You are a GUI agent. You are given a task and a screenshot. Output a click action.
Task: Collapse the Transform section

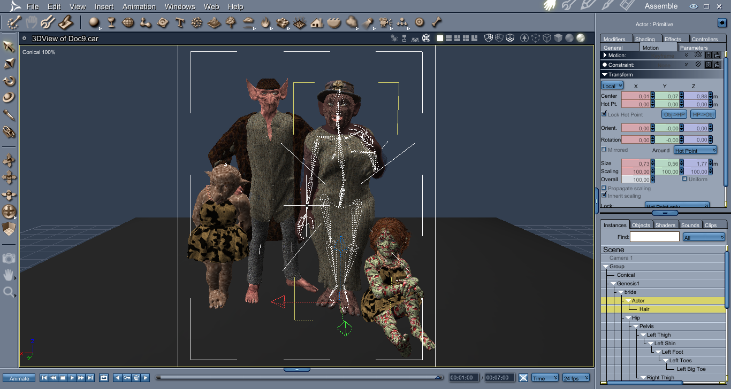604,75
